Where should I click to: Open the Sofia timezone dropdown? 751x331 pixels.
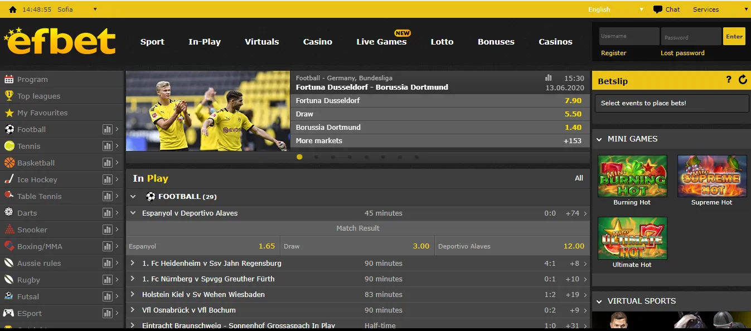[76, 9]
